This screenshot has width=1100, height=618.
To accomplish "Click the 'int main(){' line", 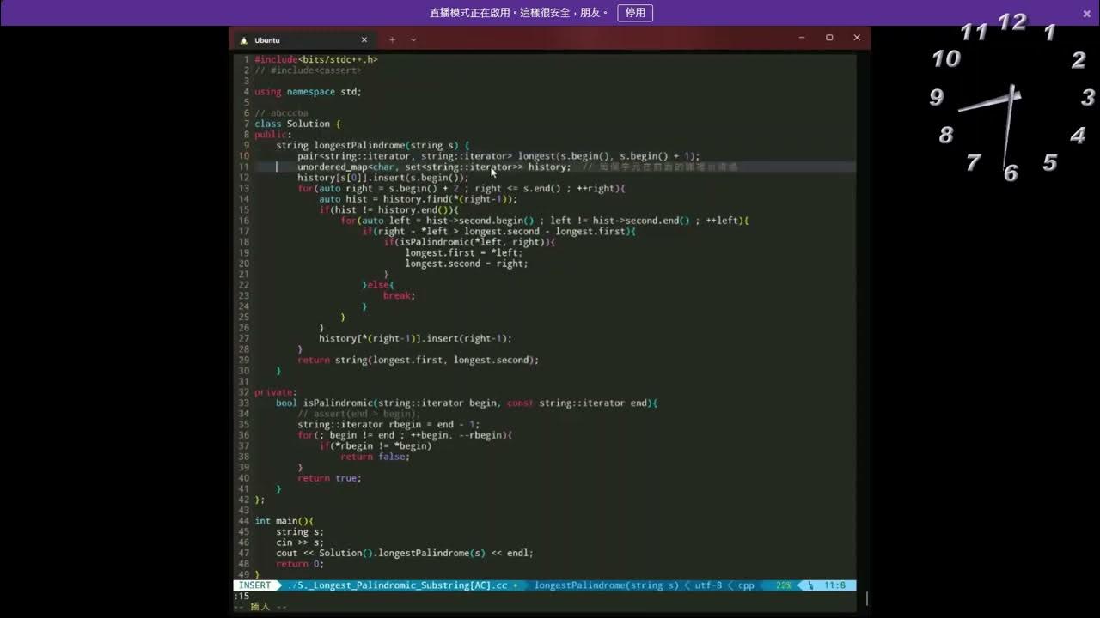I will 284,521.
